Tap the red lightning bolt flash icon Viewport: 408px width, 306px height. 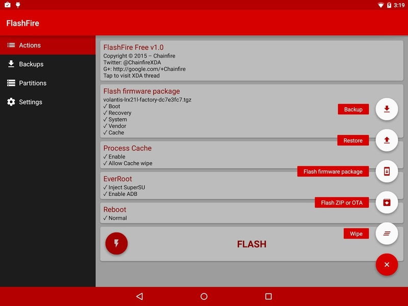116,243
